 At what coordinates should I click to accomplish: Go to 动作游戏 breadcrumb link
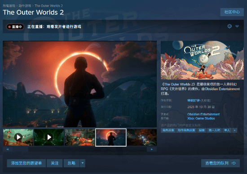click(x=25, y=6)
